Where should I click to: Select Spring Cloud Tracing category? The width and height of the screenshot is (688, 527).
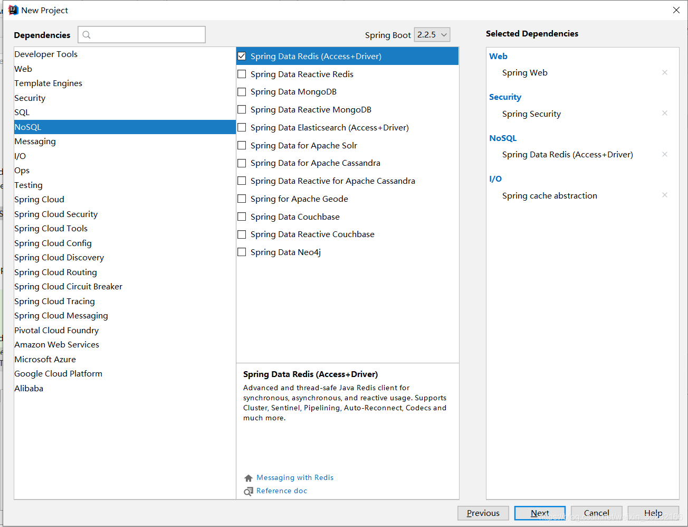[x=125, y=301]
